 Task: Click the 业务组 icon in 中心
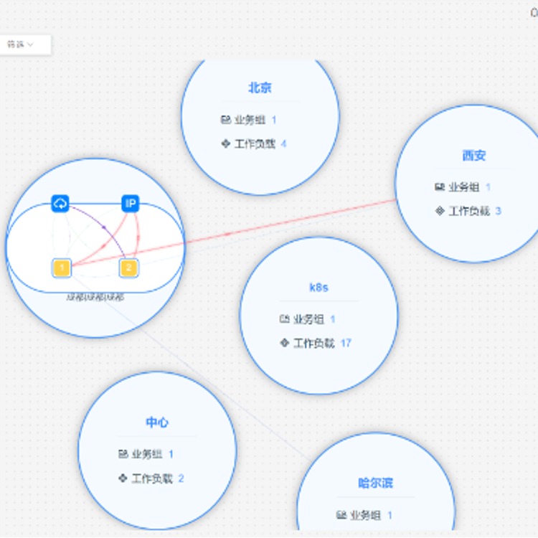tap(123, 454)
